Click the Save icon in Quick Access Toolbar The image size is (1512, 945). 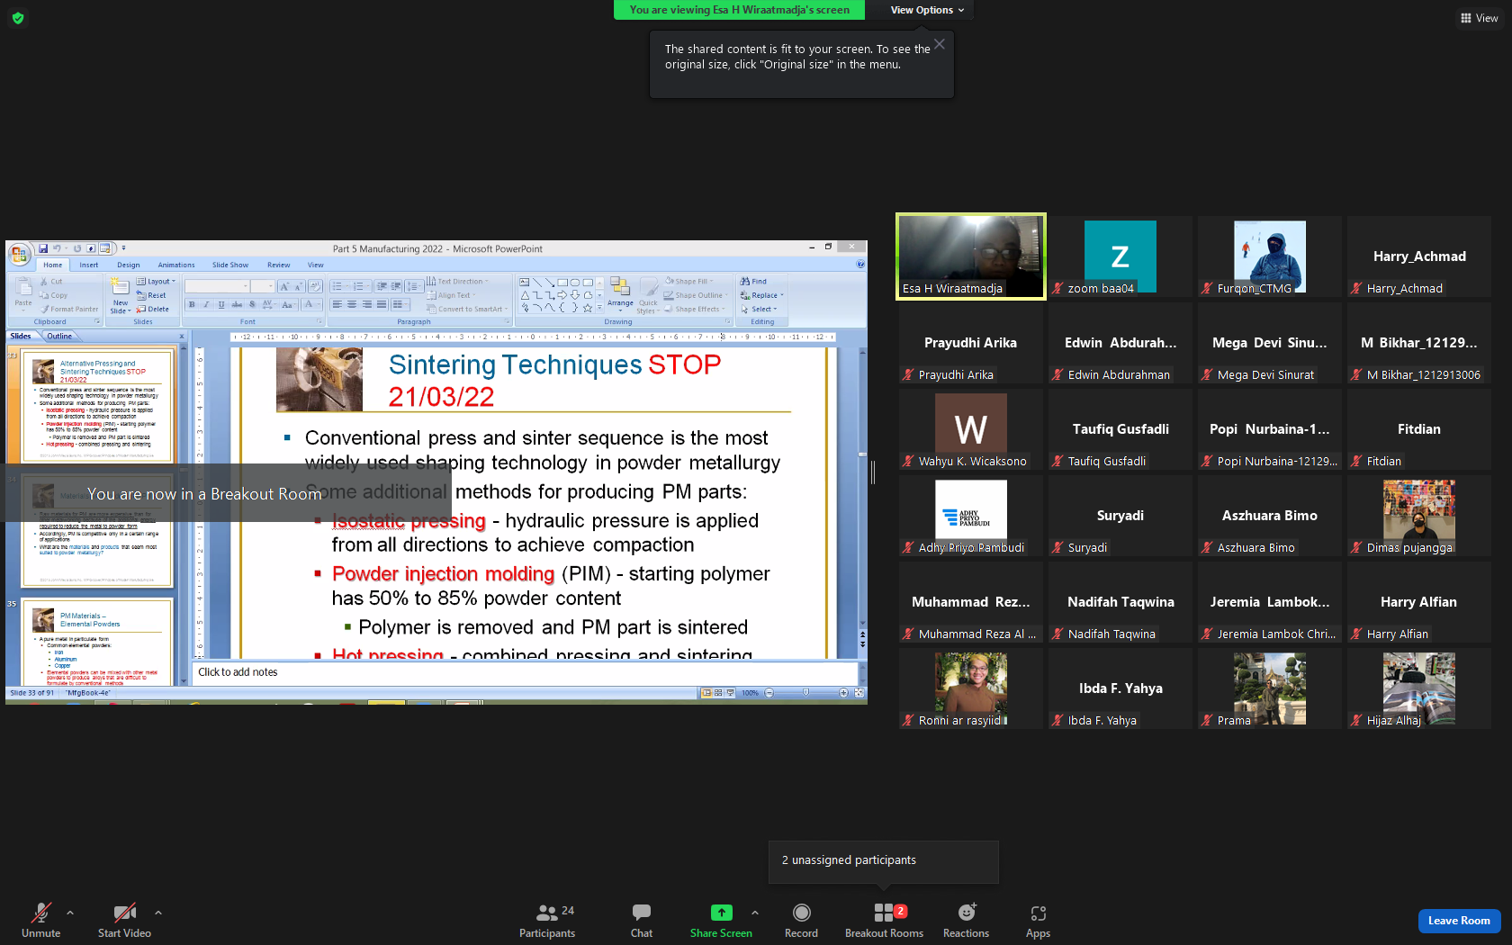click(x=43, y=248)
